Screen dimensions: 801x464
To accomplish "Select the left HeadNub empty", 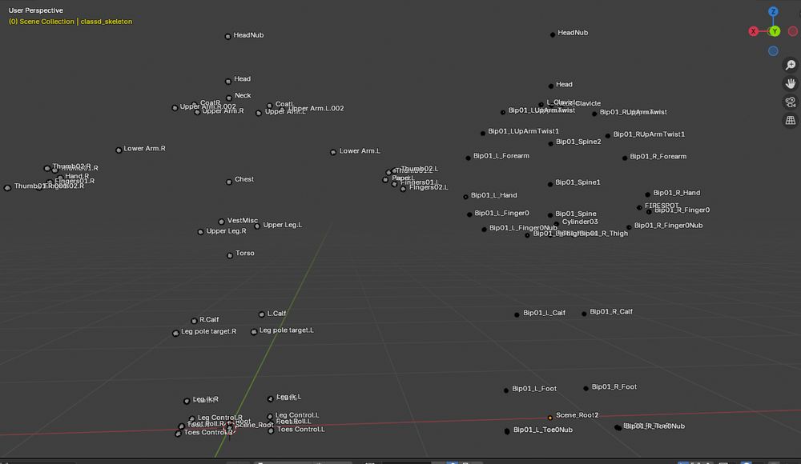I will pos(227,36).
